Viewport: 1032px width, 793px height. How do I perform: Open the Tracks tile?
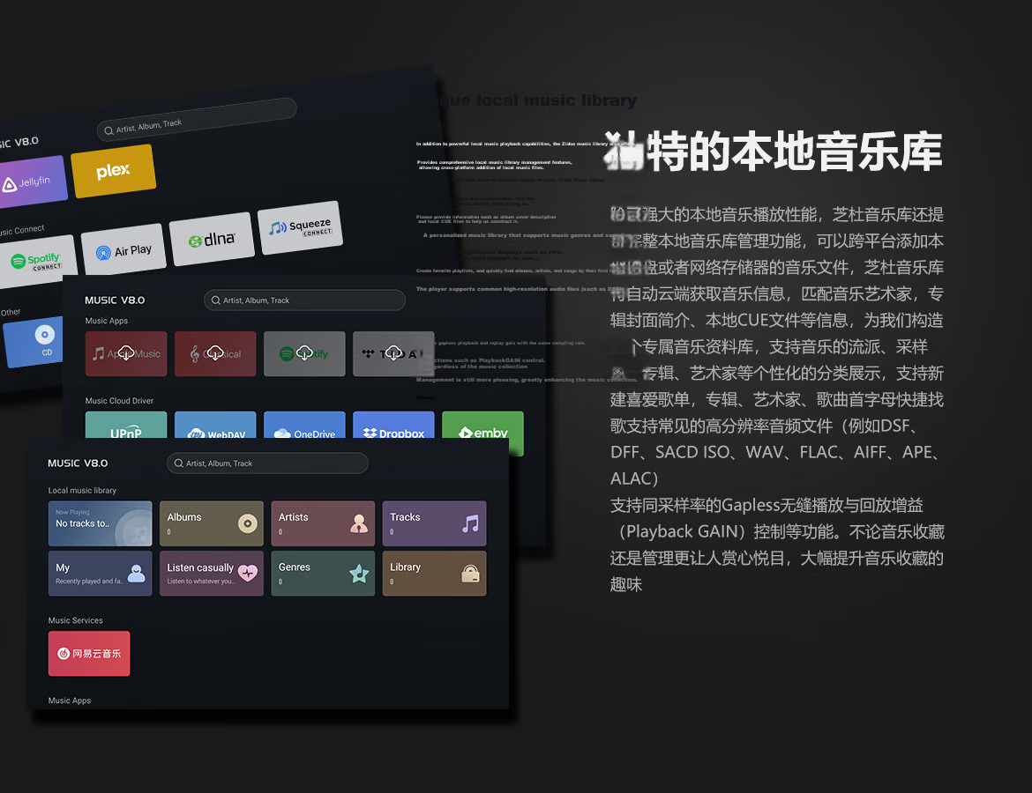click(434, 523)
